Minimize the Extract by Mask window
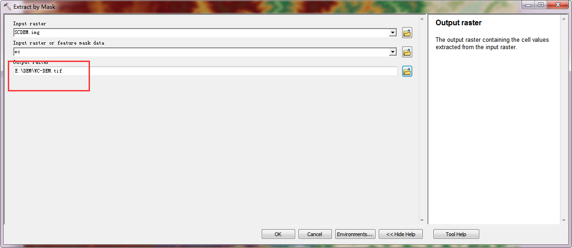Image resolution: width=572 pixels, height=248 pixels. coord(528,5)
